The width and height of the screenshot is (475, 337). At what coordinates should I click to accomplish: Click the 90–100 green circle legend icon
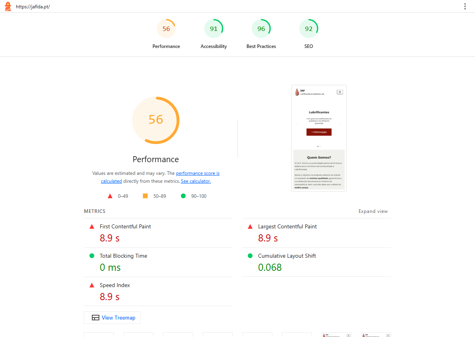pyautogui.click(x=183, y=196)
